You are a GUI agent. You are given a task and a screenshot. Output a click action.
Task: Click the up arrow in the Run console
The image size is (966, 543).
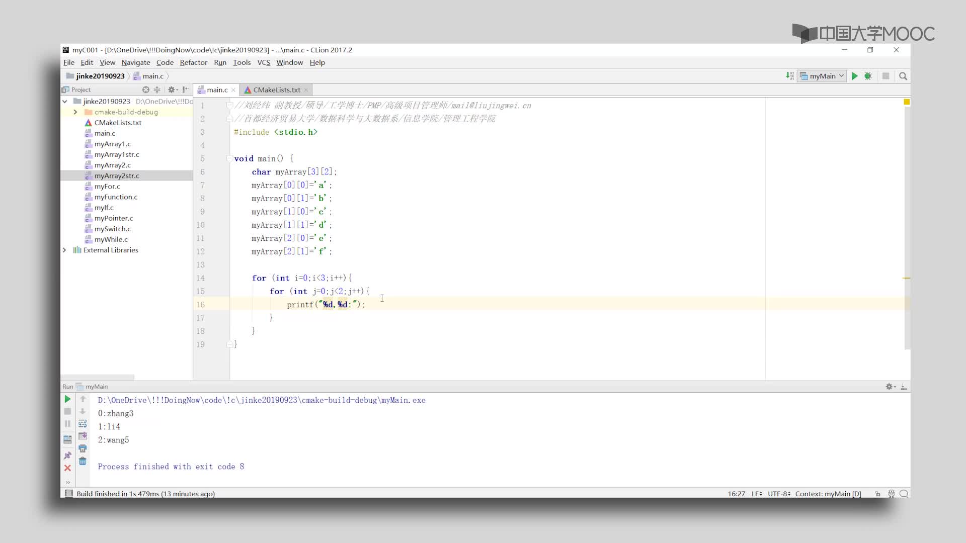pyautogui.click(x=83, y=399)
